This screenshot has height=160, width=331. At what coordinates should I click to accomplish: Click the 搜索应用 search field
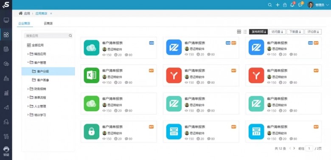(48, 36)
